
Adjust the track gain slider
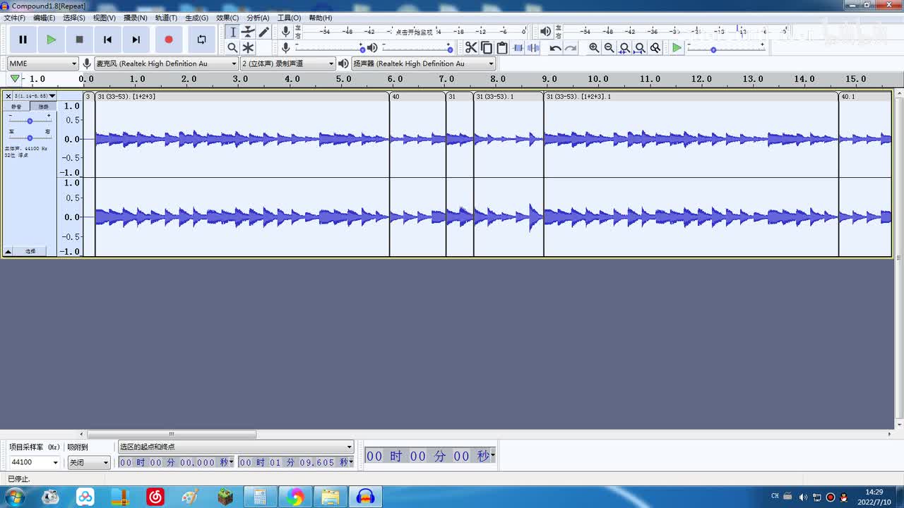pos(30,121)
